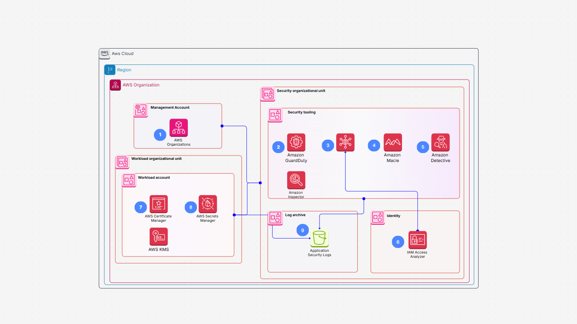This screenshot has width=577, height=324.
Task: Select the Workload organizational unit icon
Action: click(x=123, y=162)
